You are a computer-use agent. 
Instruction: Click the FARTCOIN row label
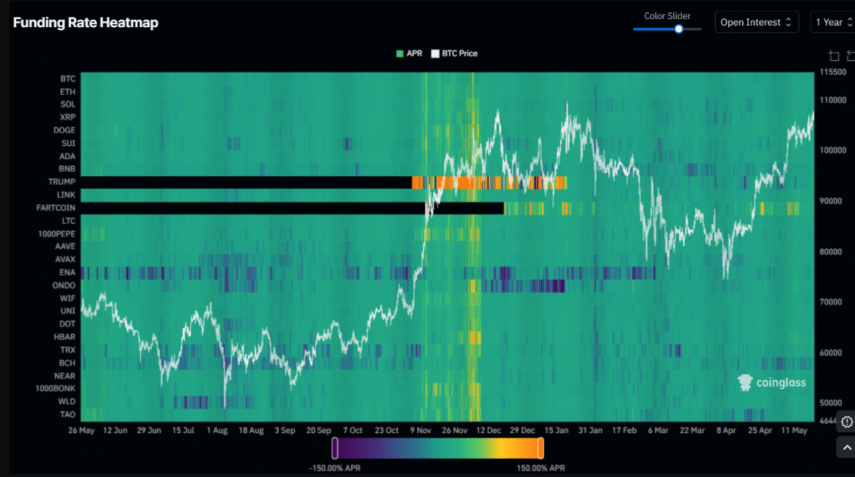(56, 208)
